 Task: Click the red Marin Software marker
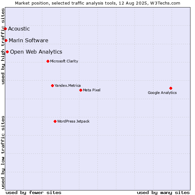tap(6, 40)
